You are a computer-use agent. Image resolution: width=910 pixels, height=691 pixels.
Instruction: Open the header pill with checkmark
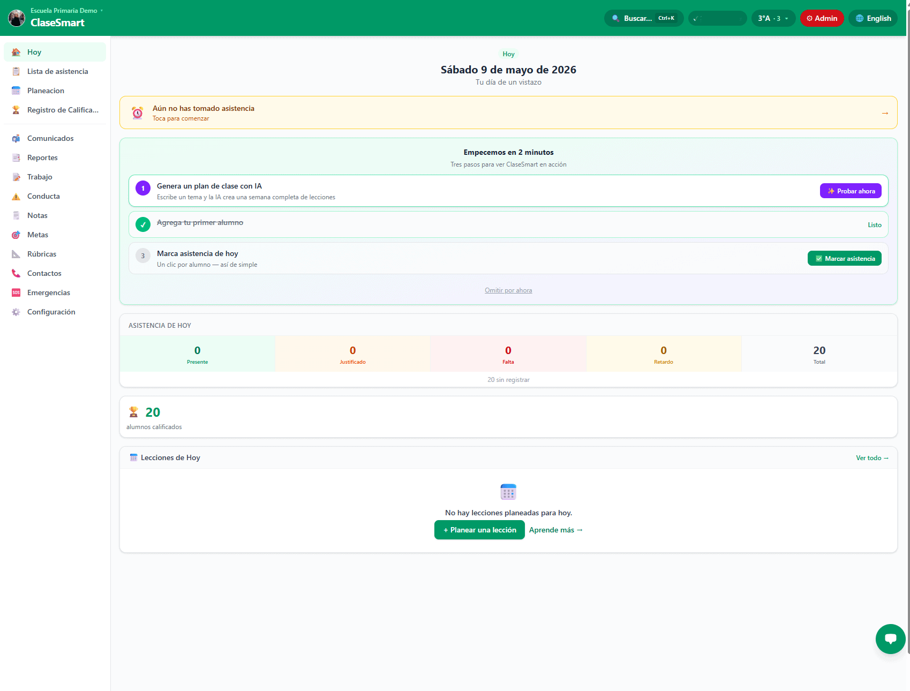717,18
